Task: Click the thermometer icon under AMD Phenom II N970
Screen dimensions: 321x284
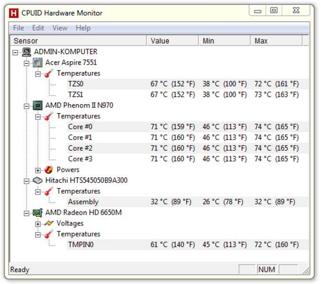Action: coord(49,116)
